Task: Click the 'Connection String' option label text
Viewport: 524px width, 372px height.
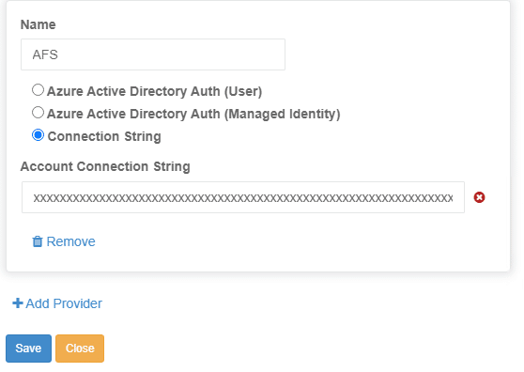Action: click(x=104, y=136)
